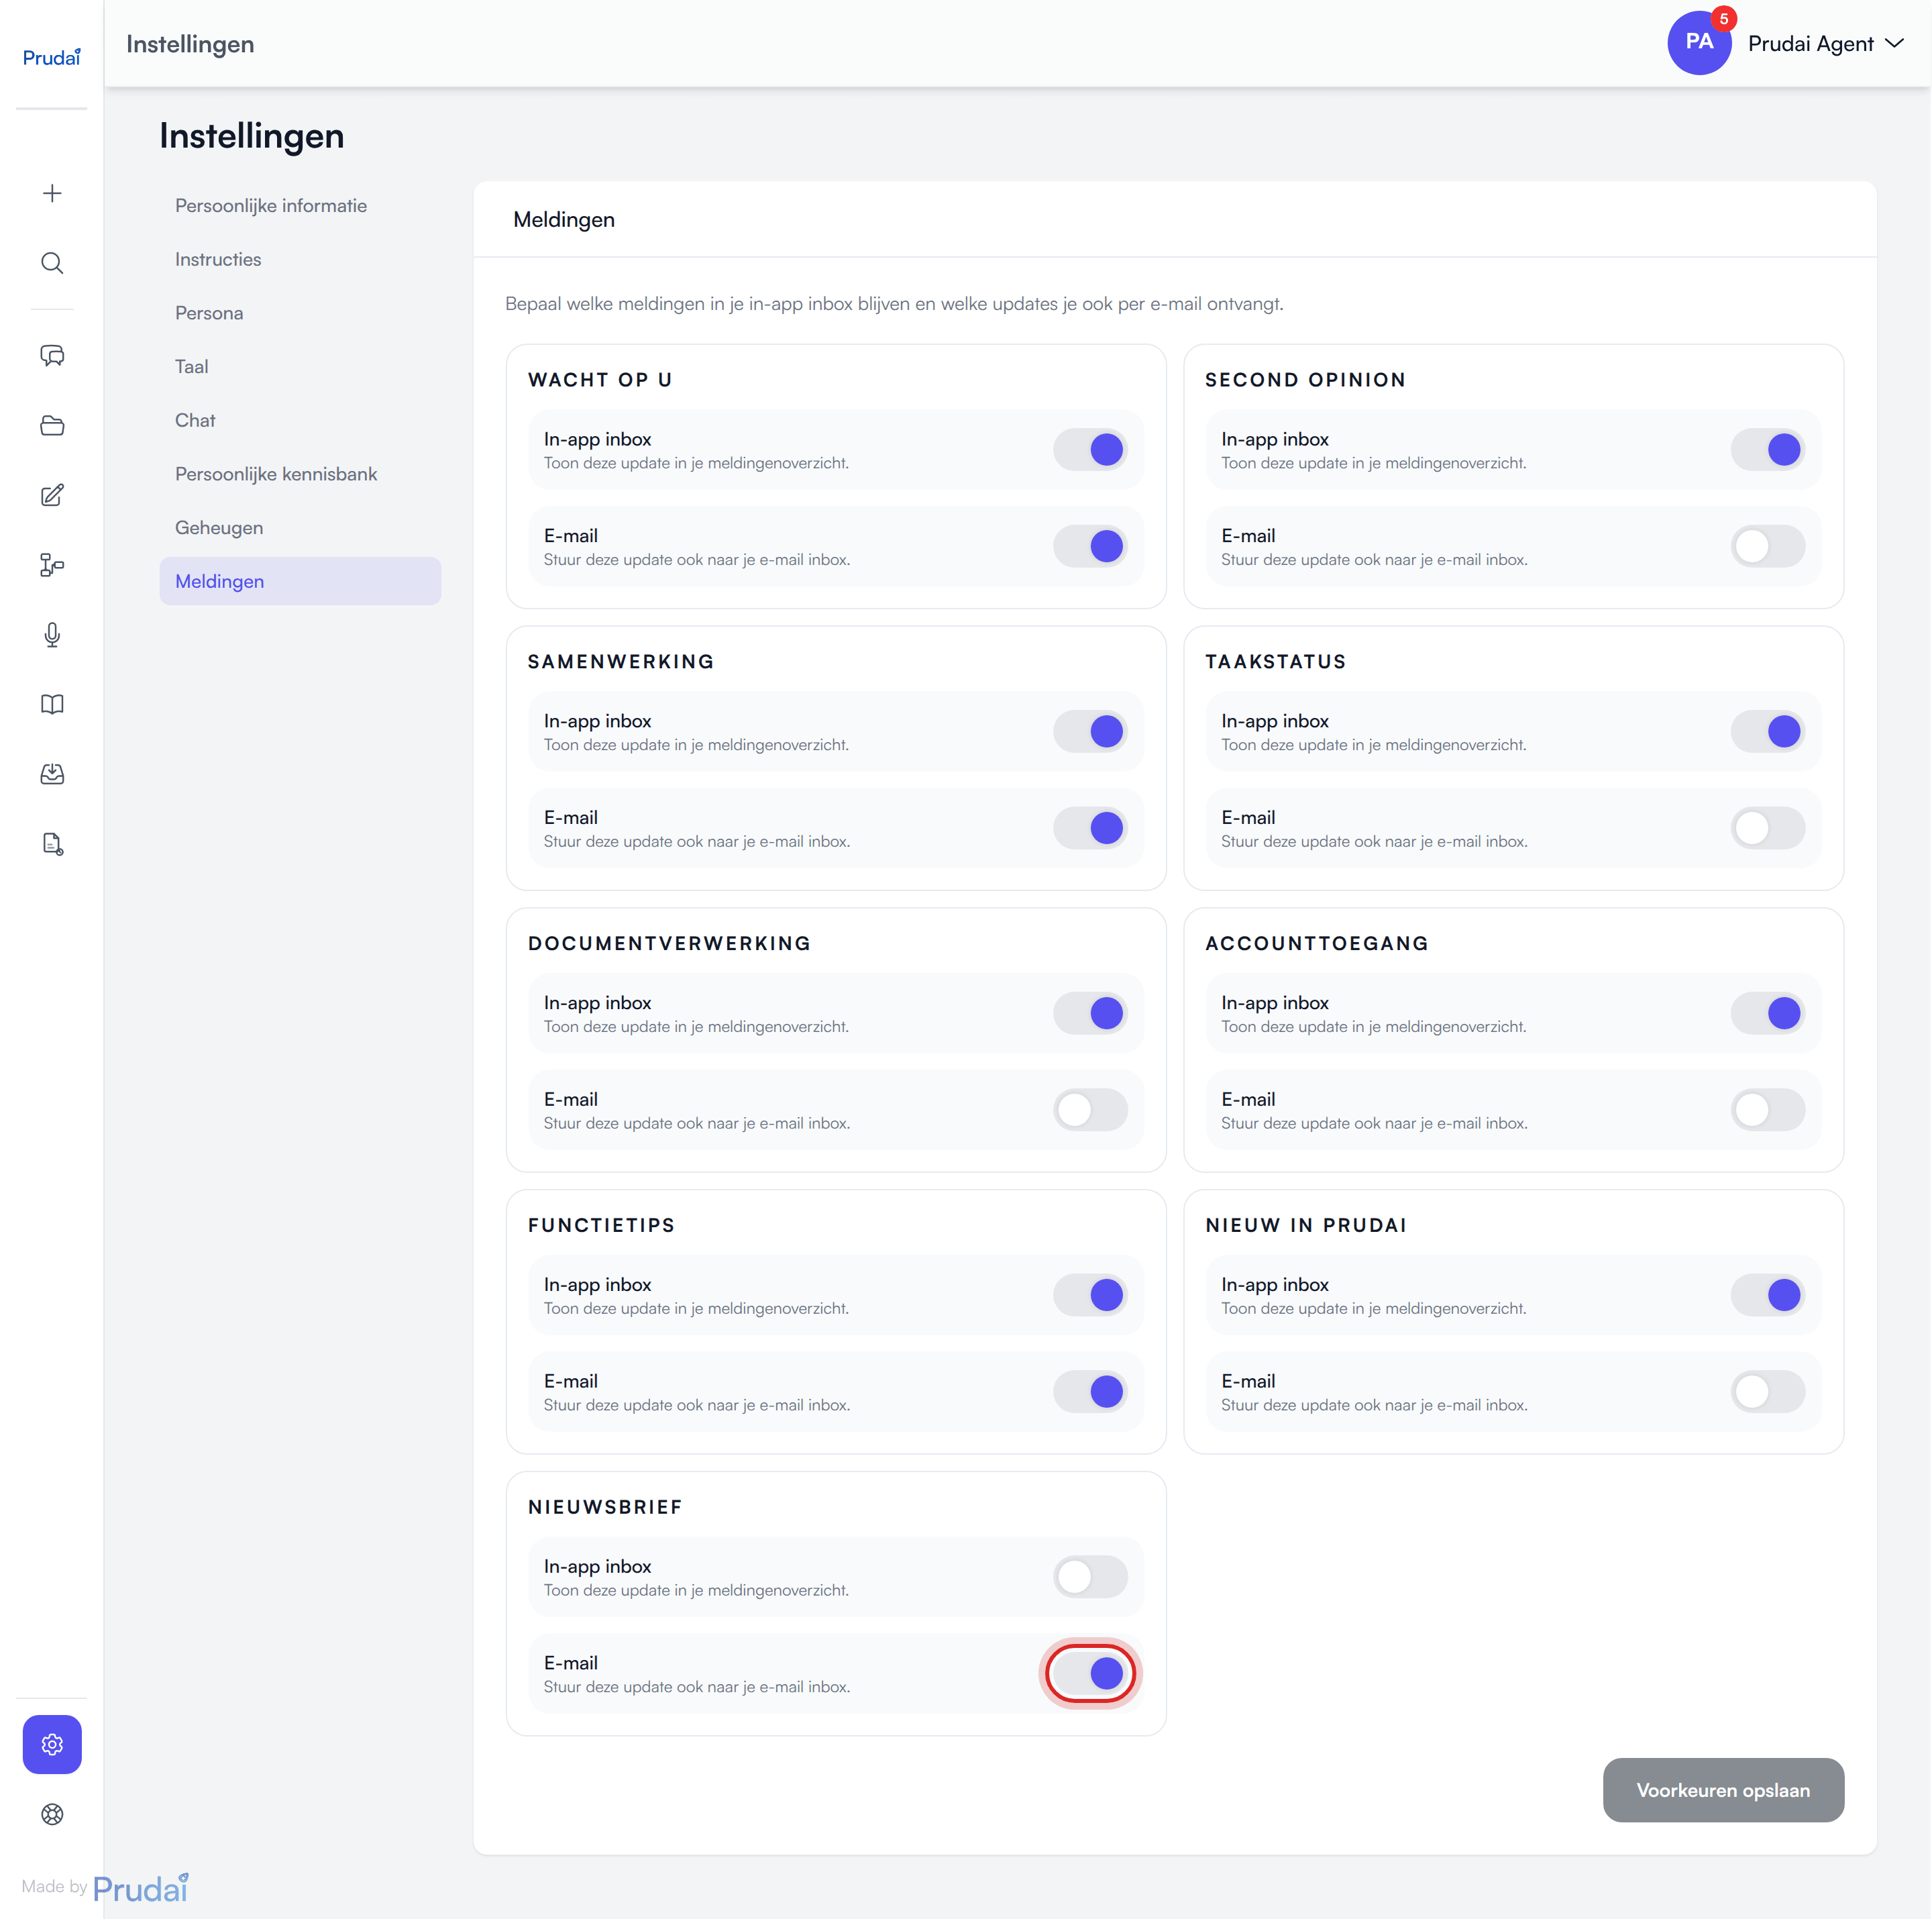
Task: Open the book icon in sidebar
Action: (x=52, y=705)
